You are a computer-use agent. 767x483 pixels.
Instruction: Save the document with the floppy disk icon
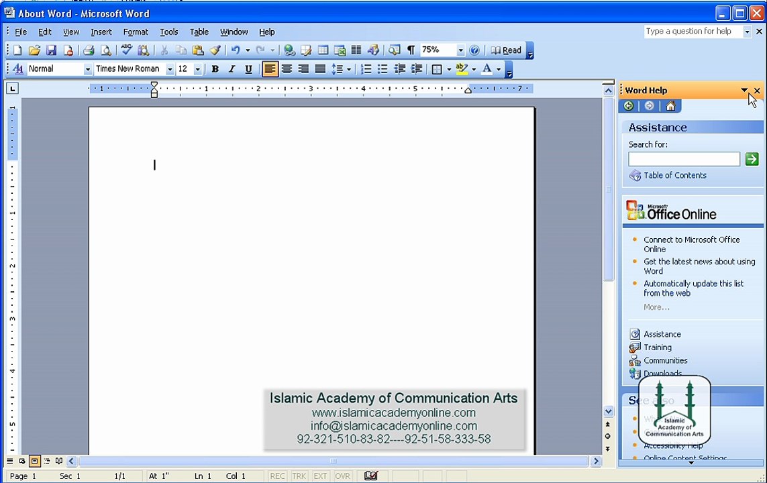[x=51, y=50]
